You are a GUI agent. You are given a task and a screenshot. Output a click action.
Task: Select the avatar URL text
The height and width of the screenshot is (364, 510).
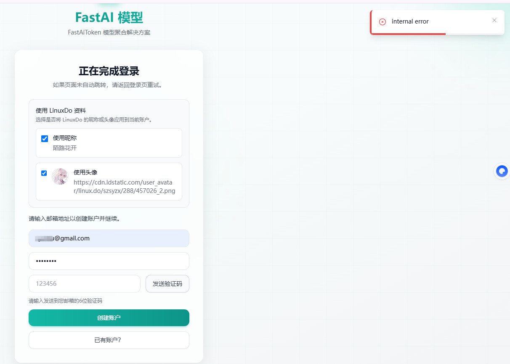coord(124,187)
